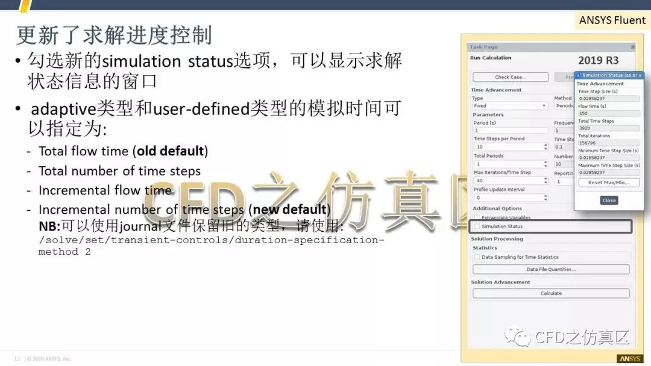Close the Task Page panel with its X icon
651x366 pixels.
point(632,47)
